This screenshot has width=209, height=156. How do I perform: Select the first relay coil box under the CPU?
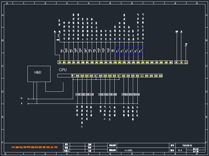point(78,94)
